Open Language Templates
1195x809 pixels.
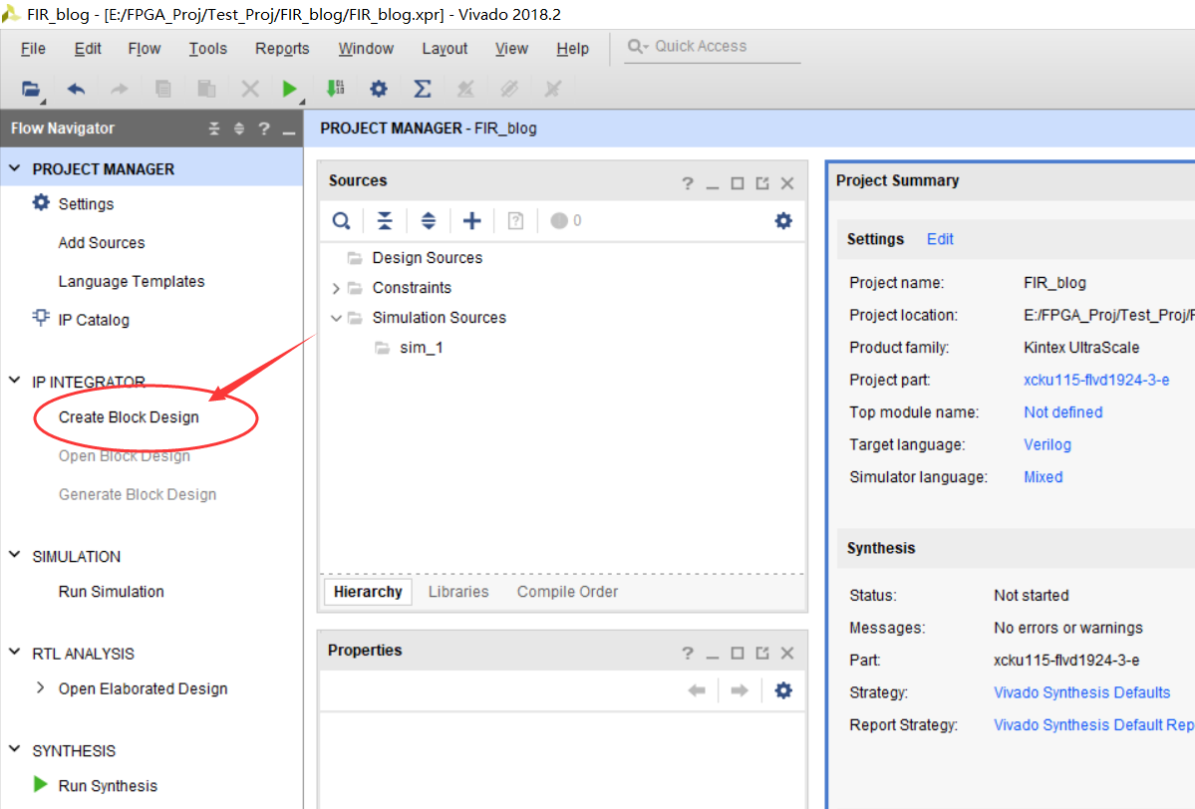(x=132, y=282)
